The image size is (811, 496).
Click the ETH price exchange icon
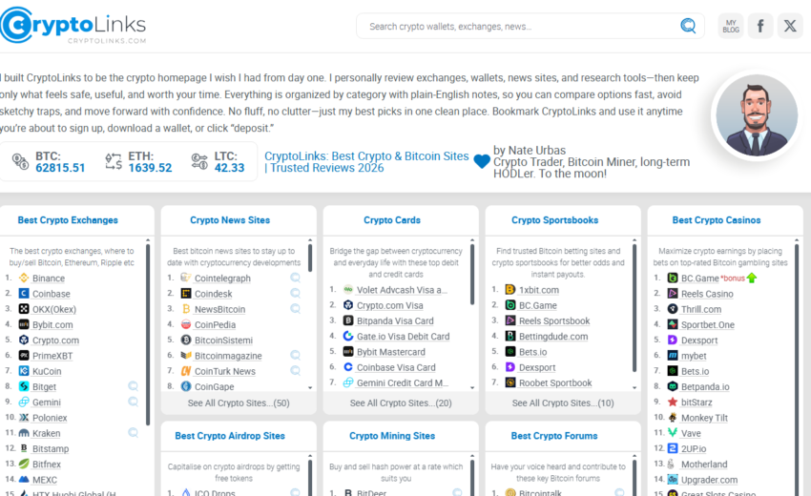(114, 161)
